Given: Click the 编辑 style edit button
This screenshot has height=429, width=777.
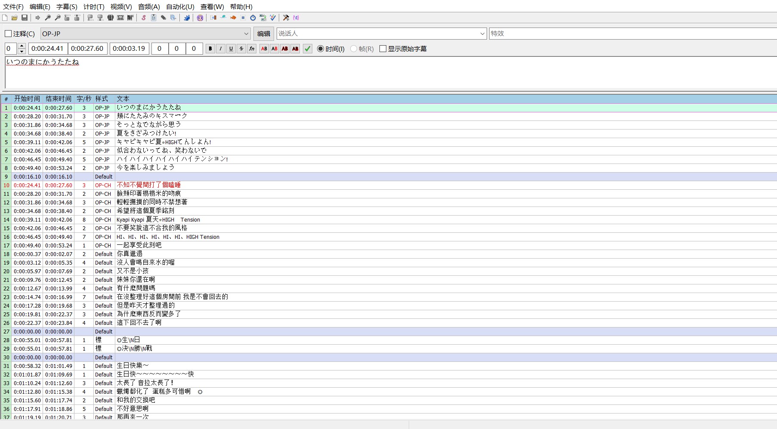Looking at the screenshot, I should pos(264,34).
